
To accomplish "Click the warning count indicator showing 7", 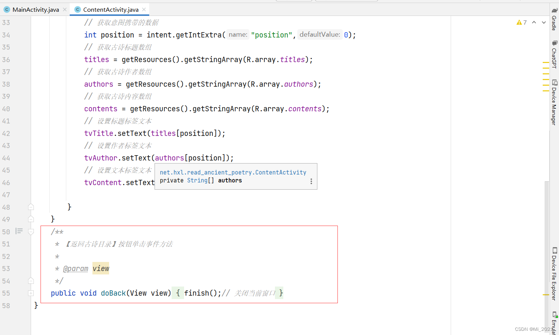I will 522,23.
